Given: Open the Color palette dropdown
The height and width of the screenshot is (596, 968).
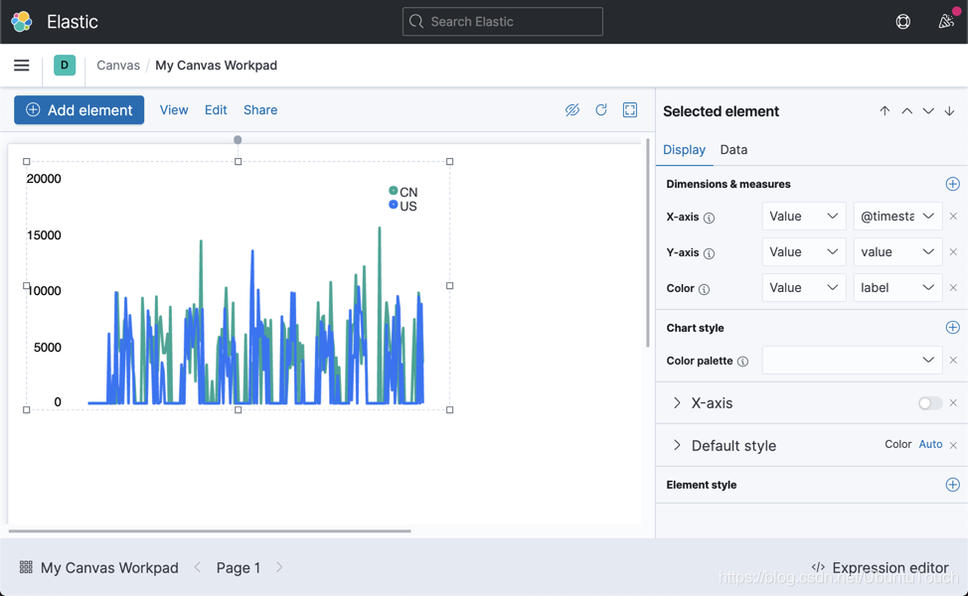Looking at the screenshot, I should tap(852, 360).
